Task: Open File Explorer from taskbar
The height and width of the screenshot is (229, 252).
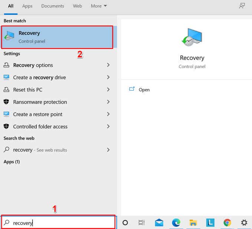Action: coord(193,223)
